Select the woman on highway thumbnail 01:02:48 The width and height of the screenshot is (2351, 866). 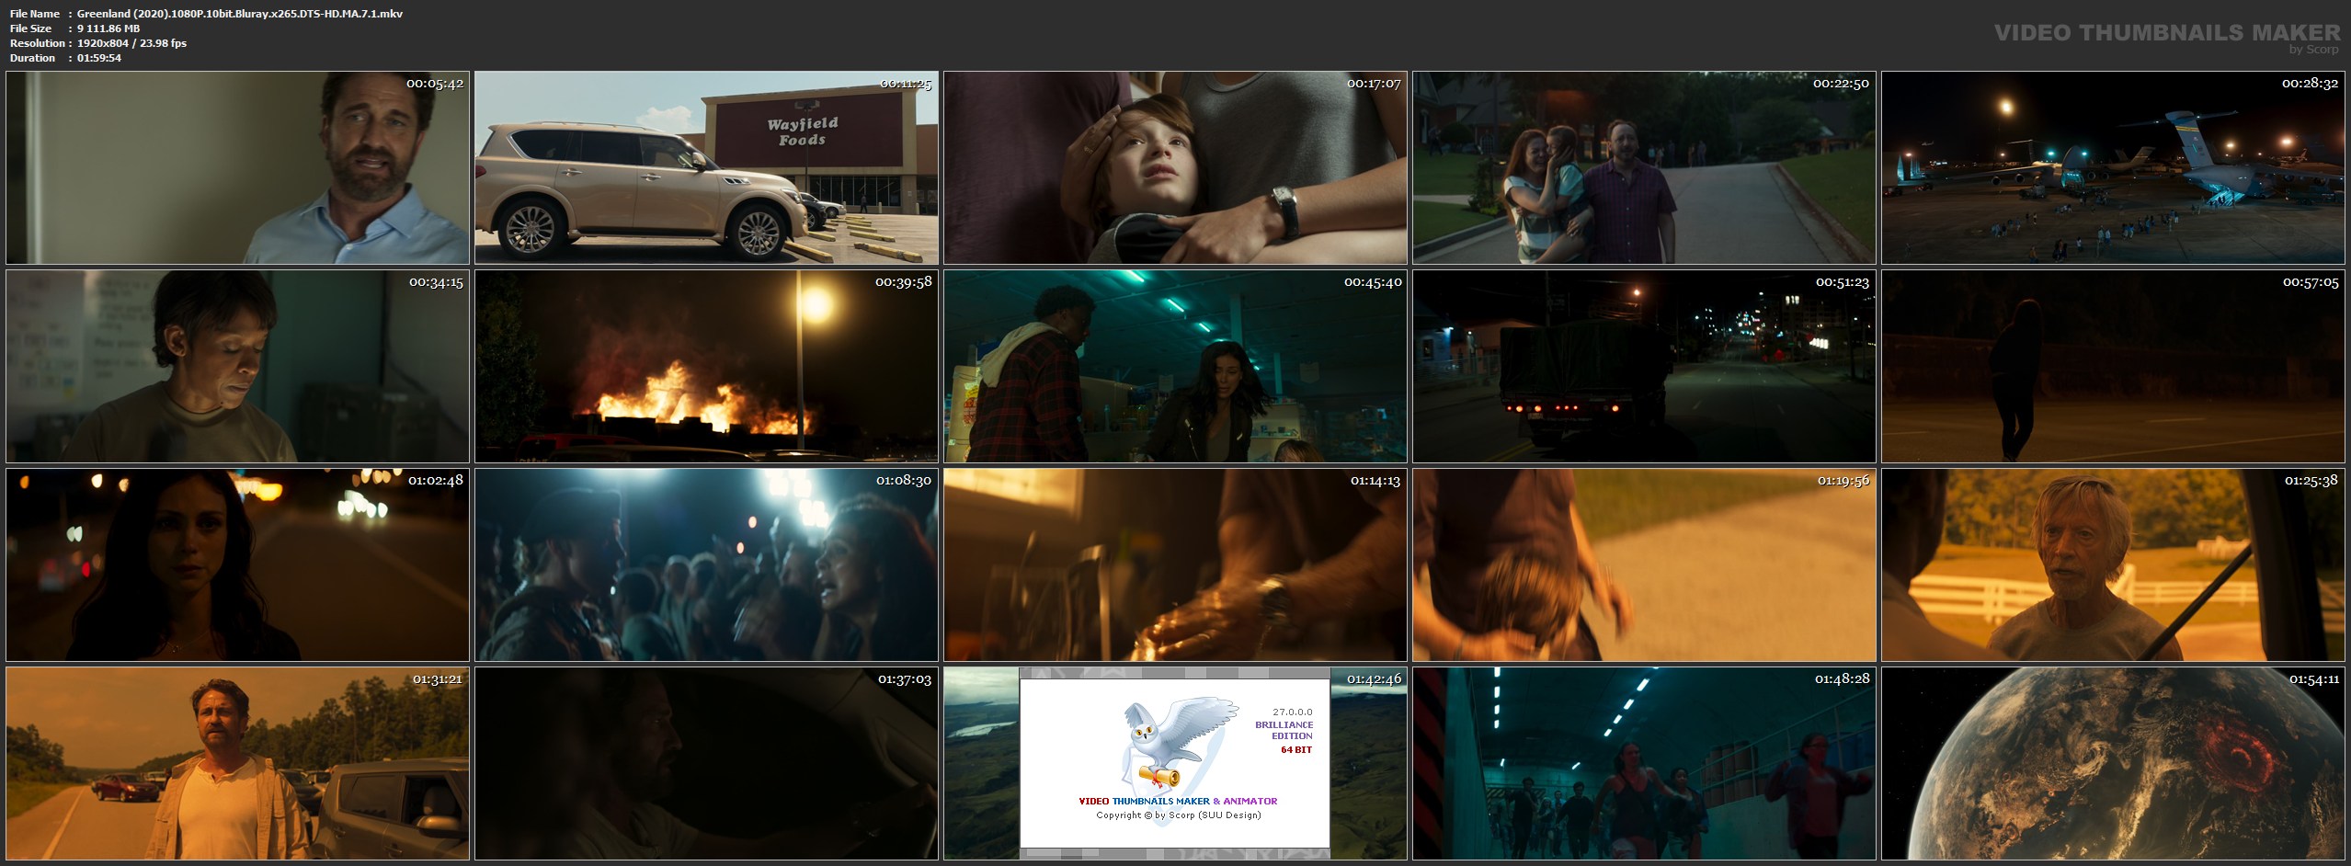237,564
